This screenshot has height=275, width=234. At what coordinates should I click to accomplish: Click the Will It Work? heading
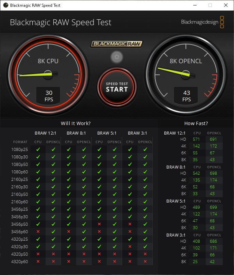76,123
